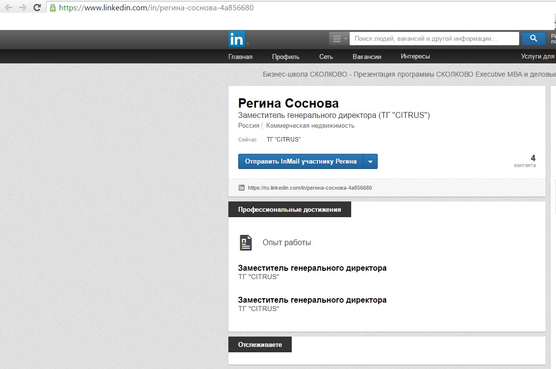The height and width of the screenshot is (369, 556).
Task: Open LinkedIn home via the logo
Action: [x=237, y=39]
